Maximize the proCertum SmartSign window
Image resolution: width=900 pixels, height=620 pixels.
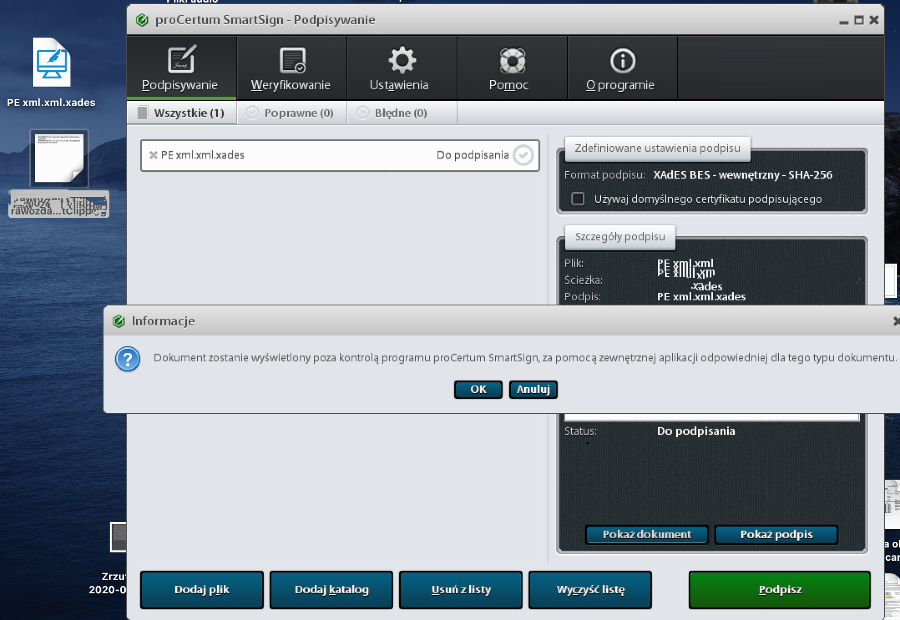point(859,20)
